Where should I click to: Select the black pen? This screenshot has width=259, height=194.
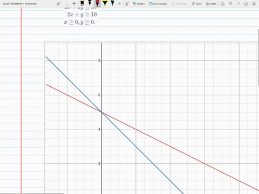pos(90,3)
